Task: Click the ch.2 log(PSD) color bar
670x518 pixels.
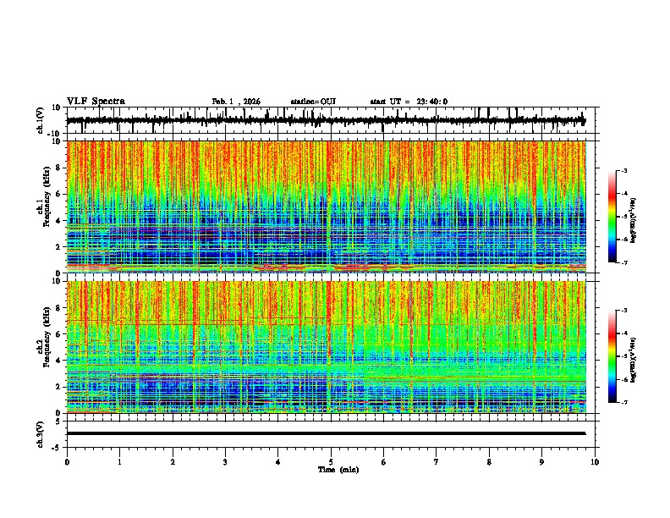Action: click(x=612, y=356)
